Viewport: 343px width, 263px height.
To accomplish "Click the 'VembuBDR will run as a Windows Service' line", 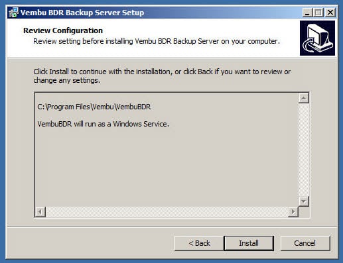I will (103, 124).
